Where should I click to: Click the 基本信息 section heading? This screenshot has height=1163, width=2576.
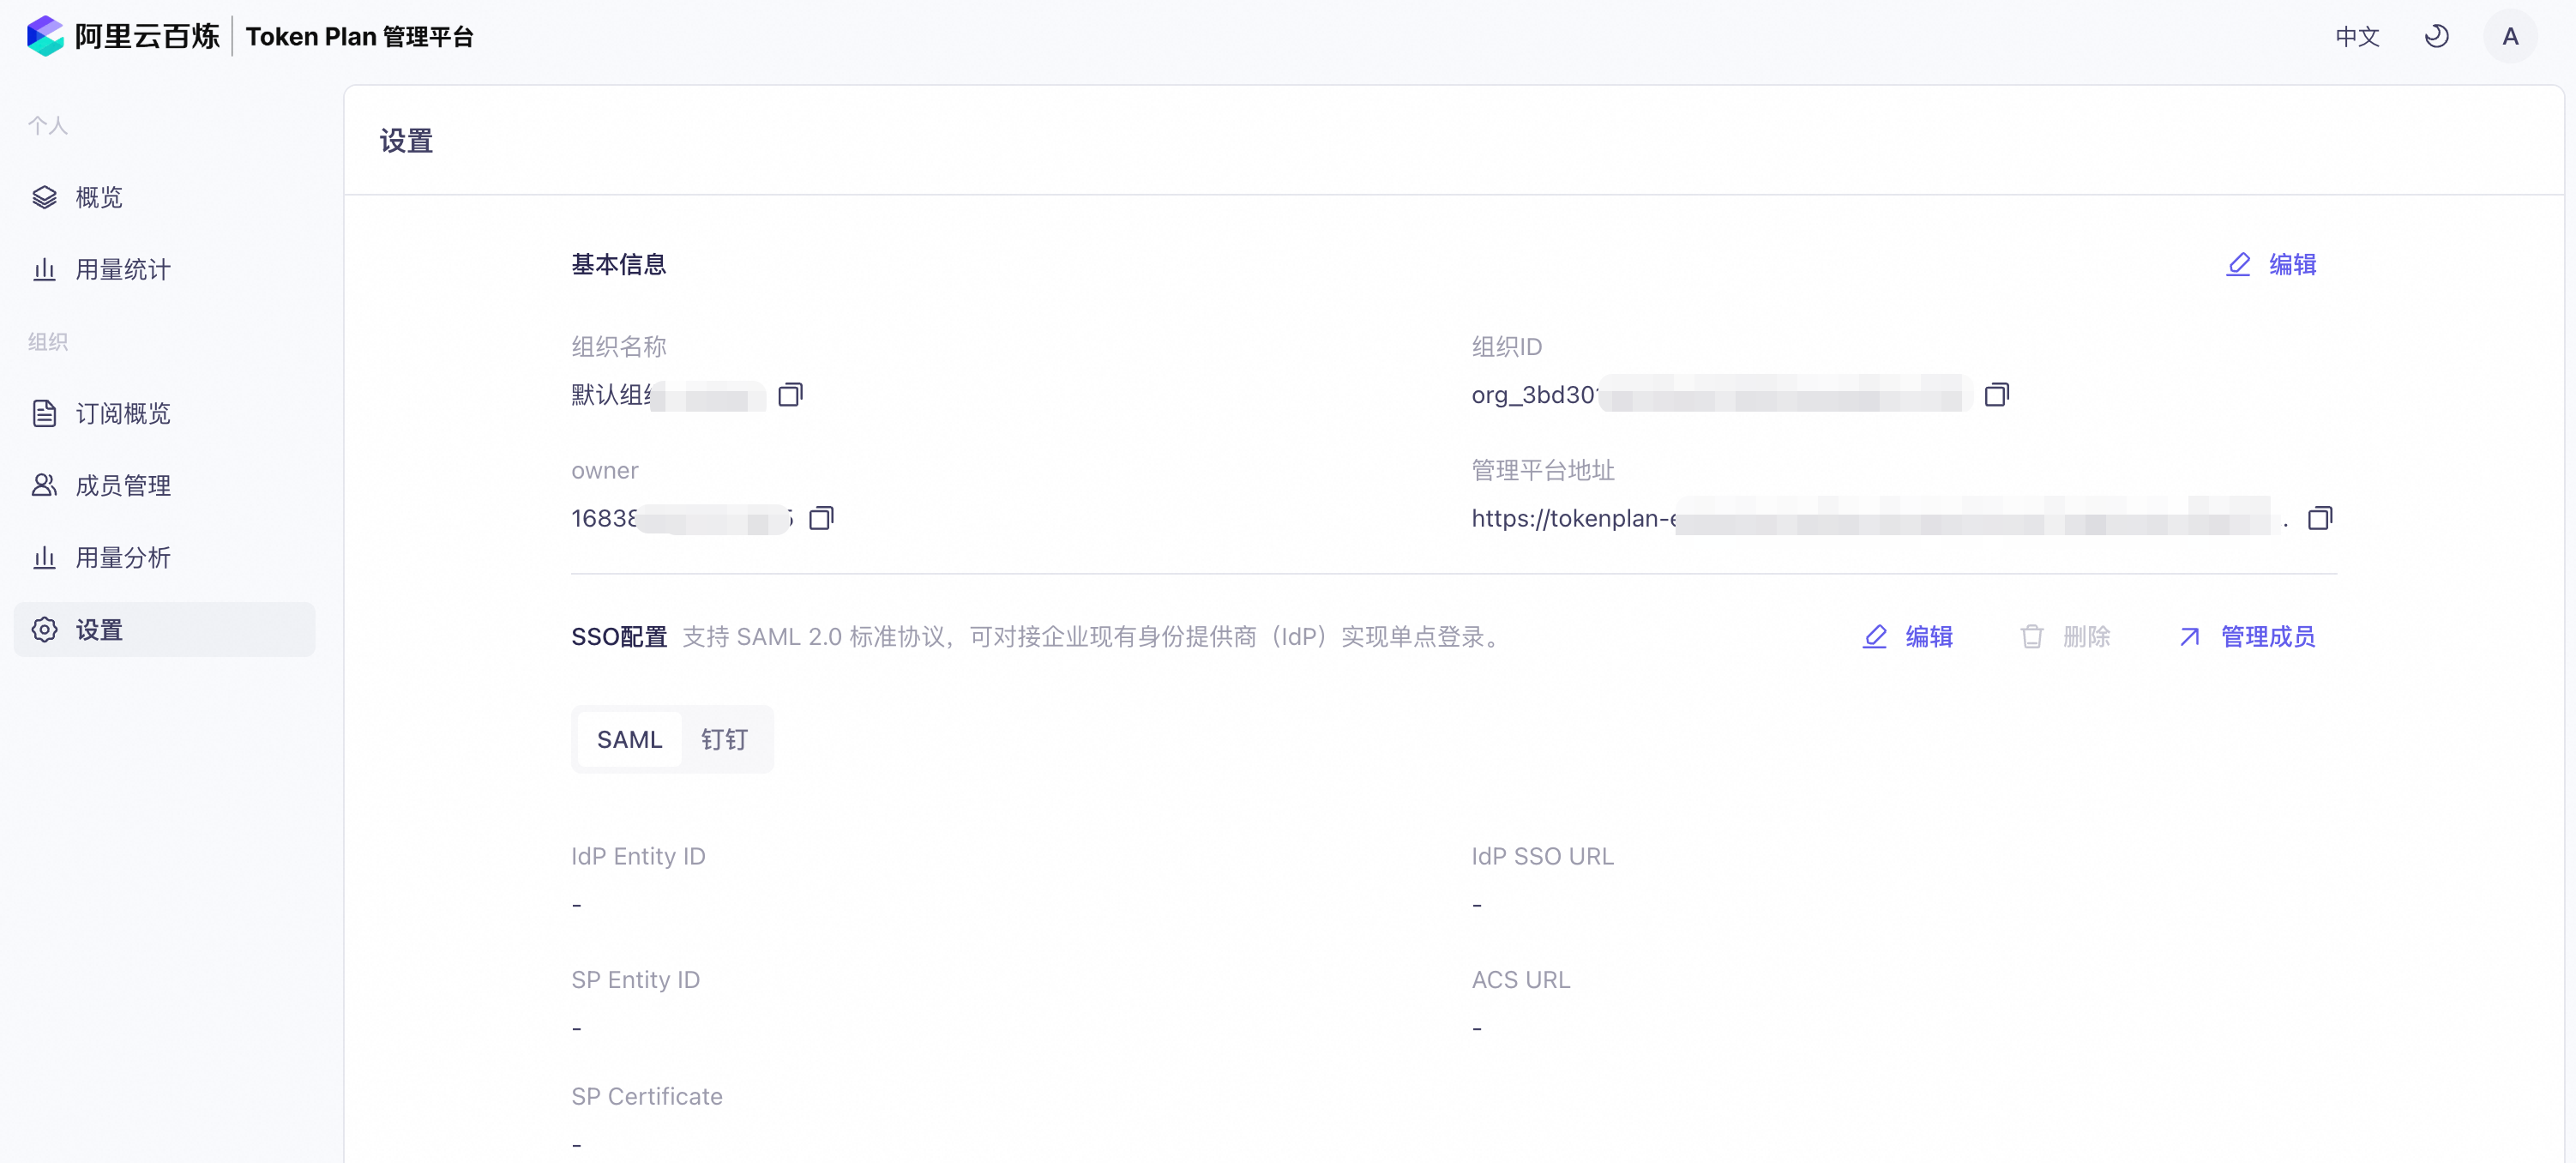(x=619, y=264)
